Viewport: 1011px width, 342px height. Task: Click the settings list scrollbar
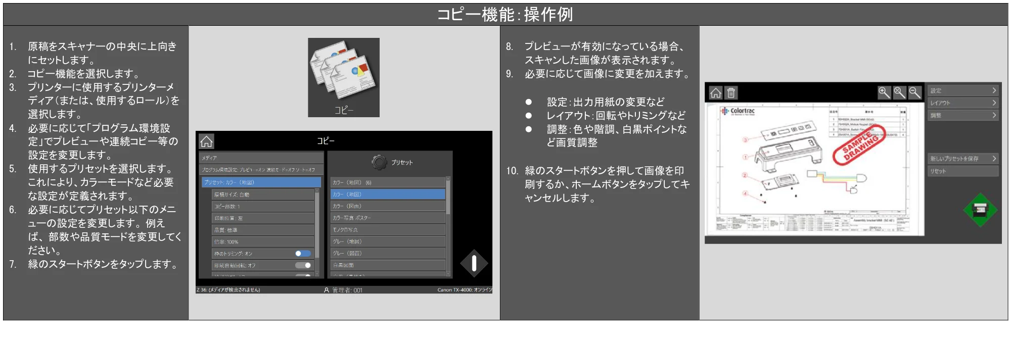(x=317, y=232)
